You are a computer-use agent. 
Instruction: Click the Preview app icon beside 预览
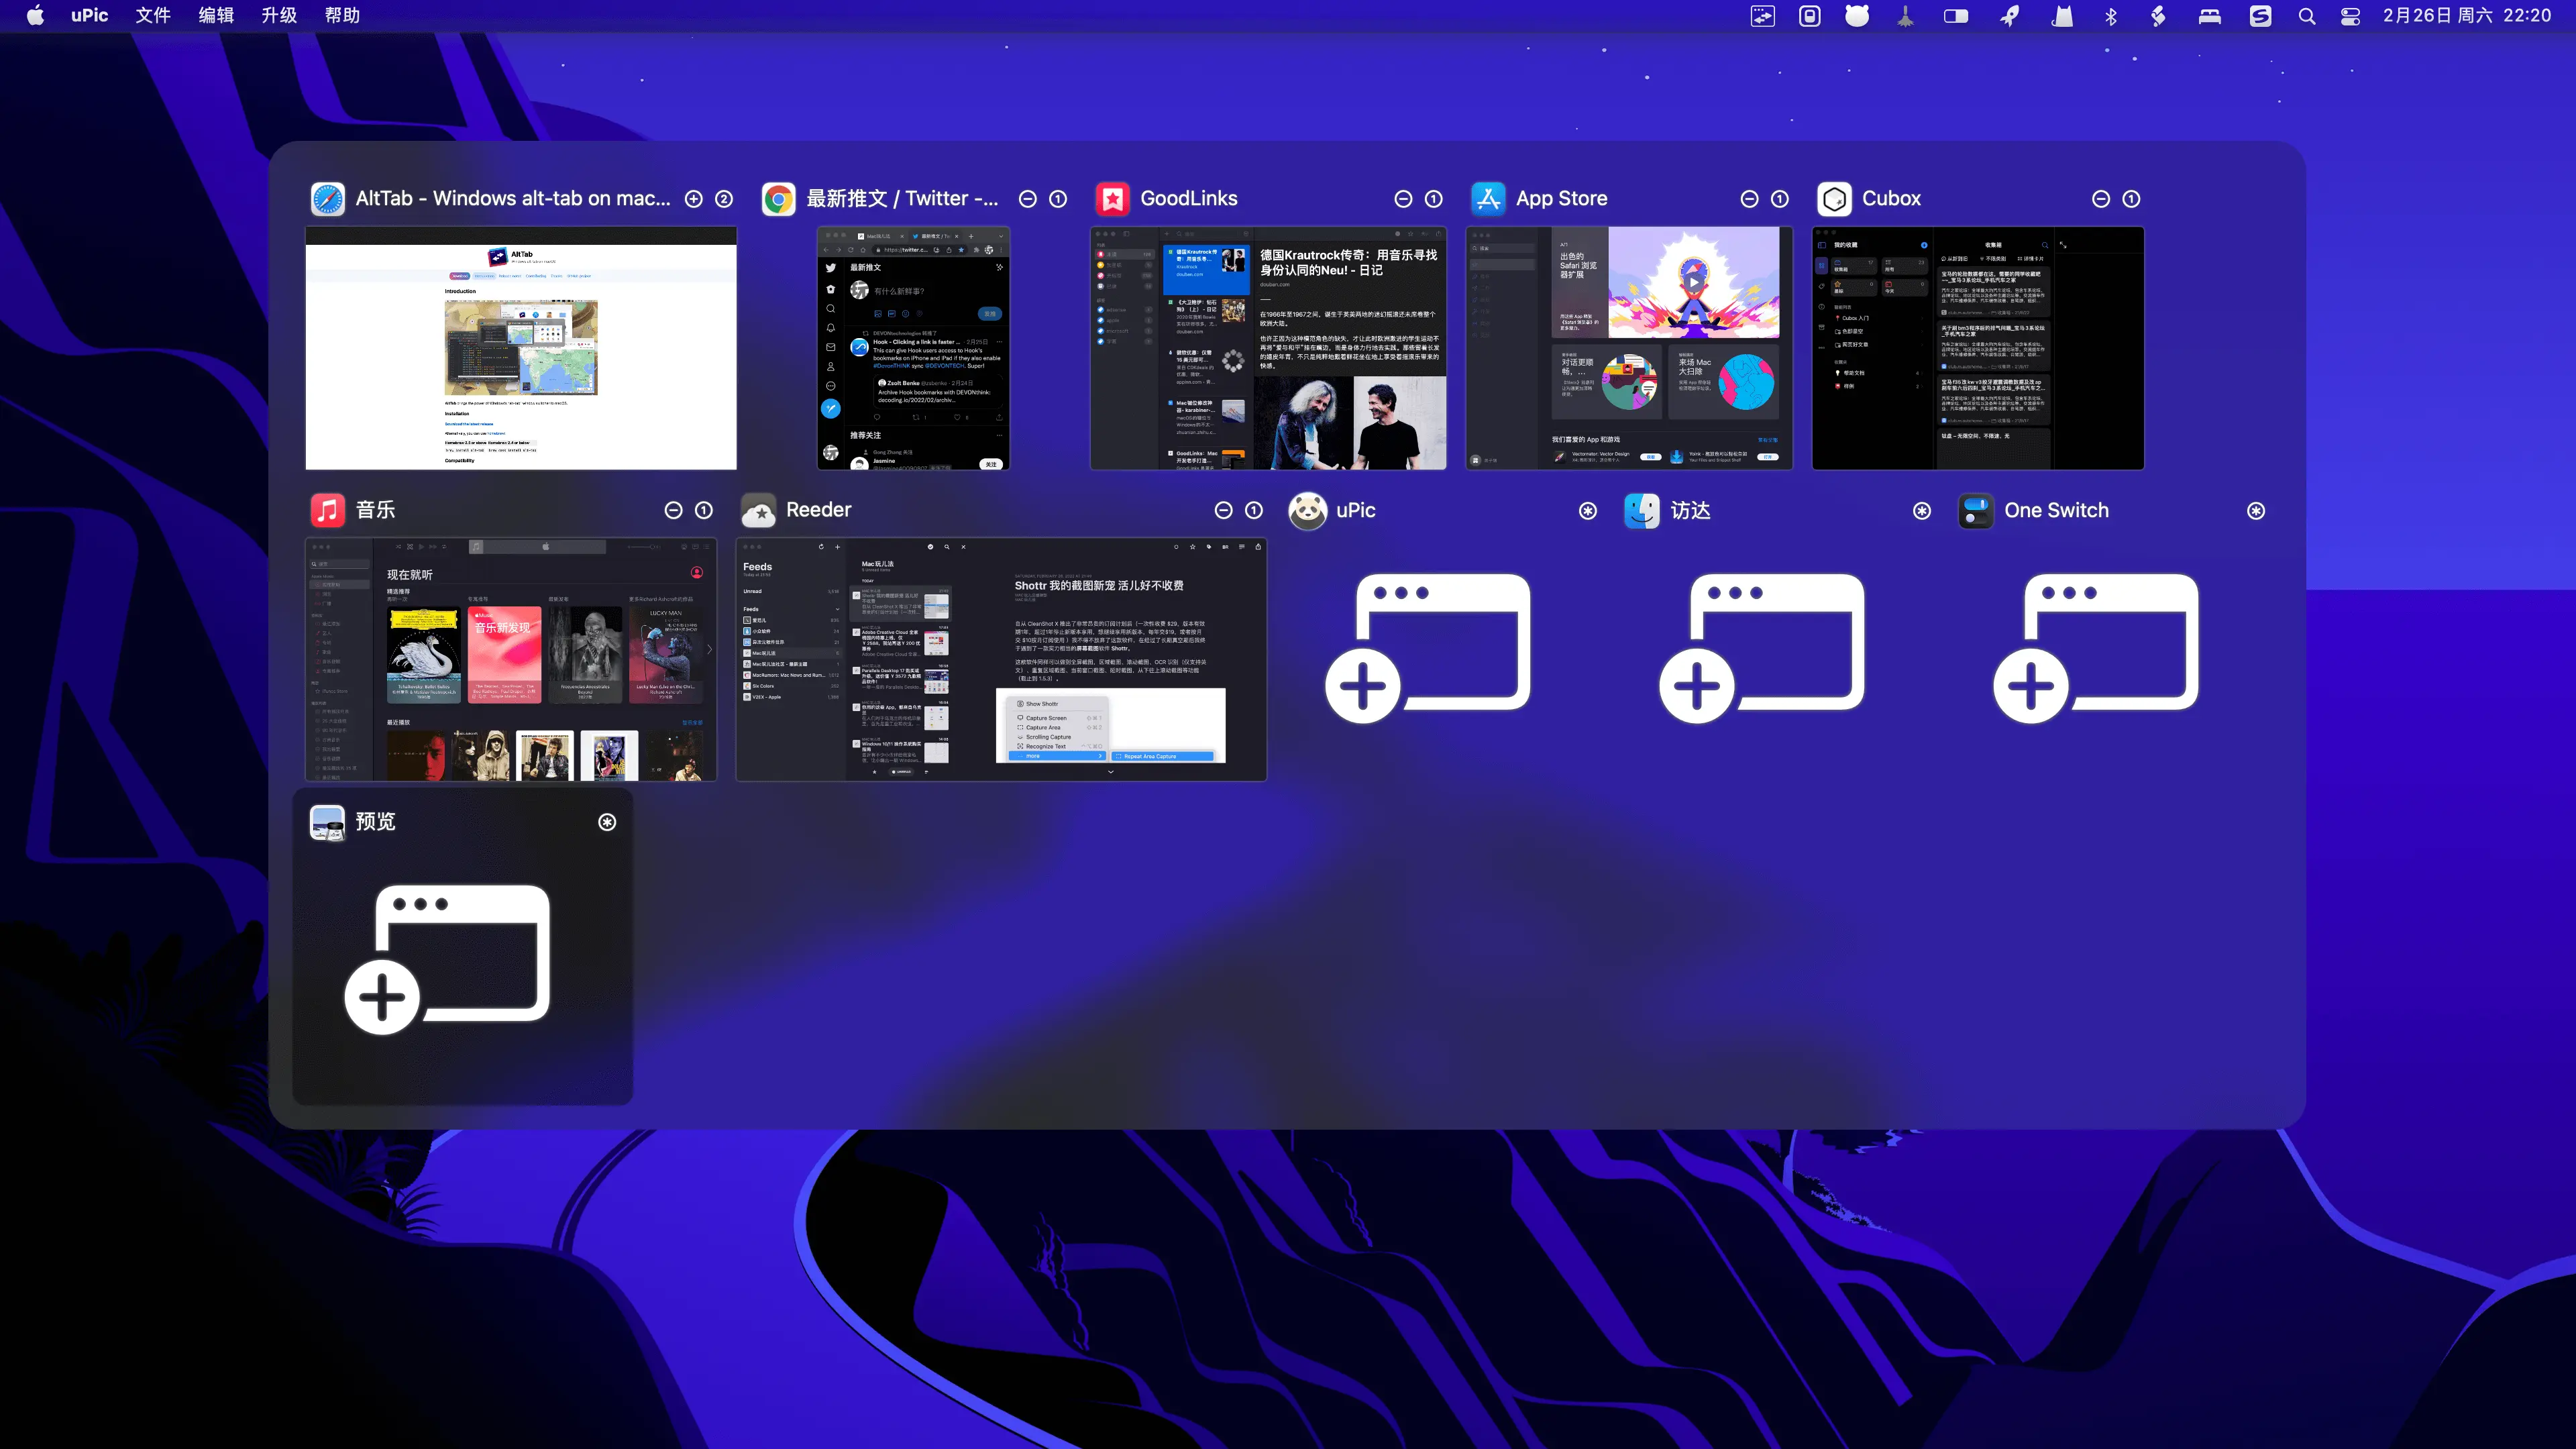tap(327, 822)
